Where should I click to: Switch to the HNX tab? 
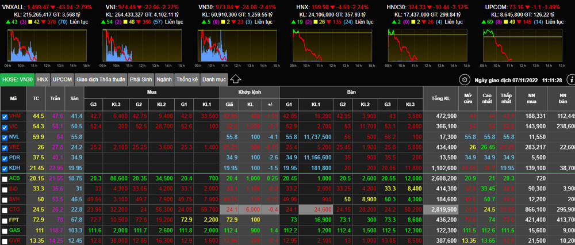click(43, 79)
